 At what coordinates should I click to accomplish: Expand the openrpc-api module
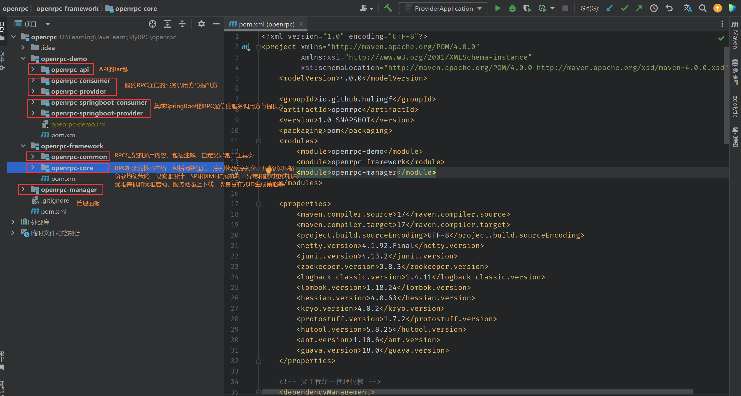coord(33,69)
